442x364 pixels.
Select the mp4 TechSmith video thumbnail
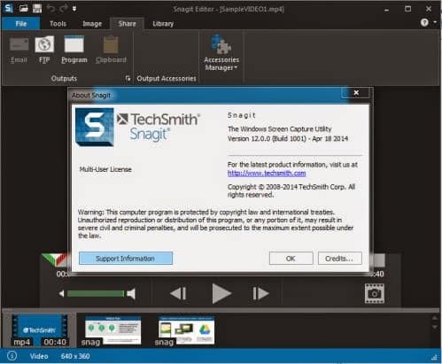coord(40,330)
